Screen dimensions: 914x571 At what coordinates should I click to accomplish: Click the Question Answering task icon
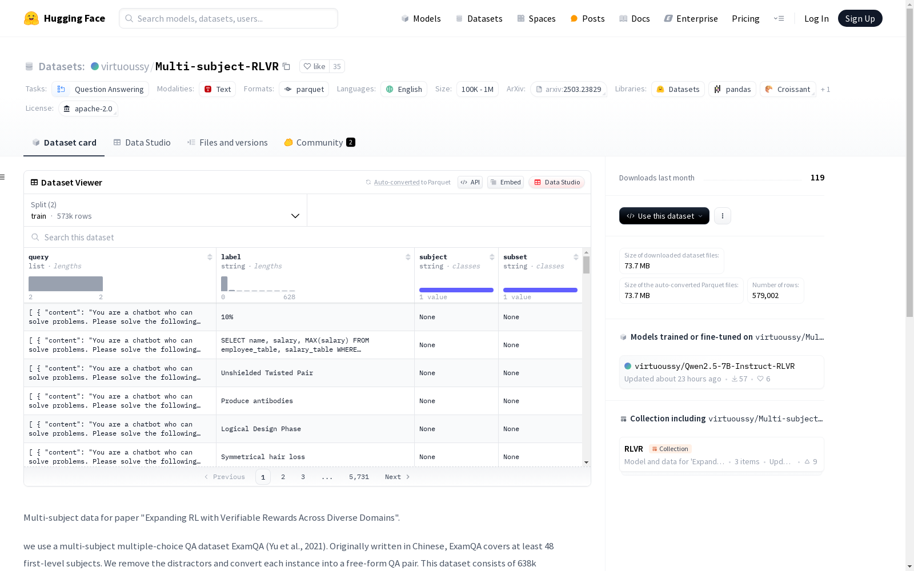(61, 89)
